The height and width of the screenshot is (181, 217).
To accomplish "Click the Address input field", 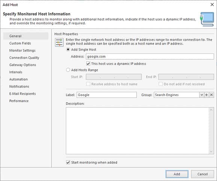I will coord(150,56).
